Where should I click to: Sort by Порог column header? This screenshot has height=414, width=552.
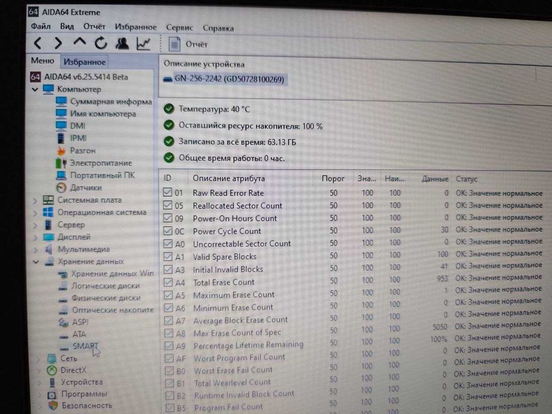click(x=333, y=179)
